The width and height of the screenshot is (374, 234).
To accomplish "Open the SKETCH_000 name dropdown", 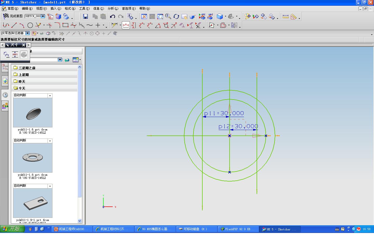I will pyautogui.click(x=43, y=16).
